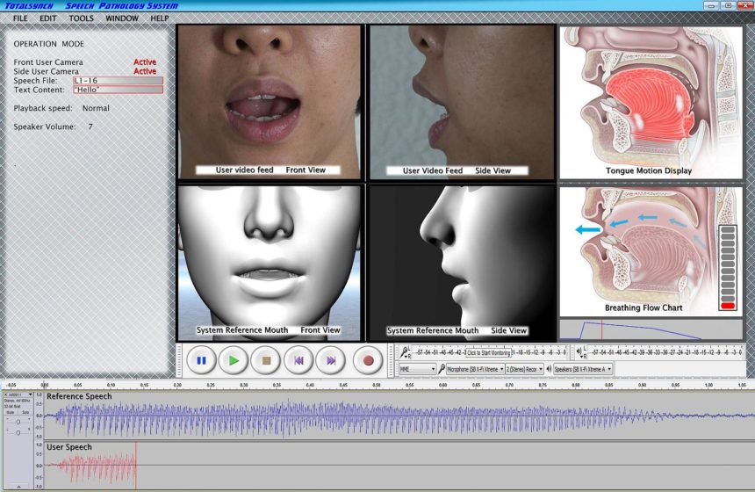This screenshot has width=755, height=492.
Task: Click 'Click to Start Monitoring' on the recording meter
Action: (488, 352)
